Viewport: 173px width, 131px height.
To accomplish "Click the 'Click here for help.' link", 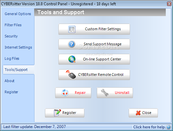I will coord(149,127).
